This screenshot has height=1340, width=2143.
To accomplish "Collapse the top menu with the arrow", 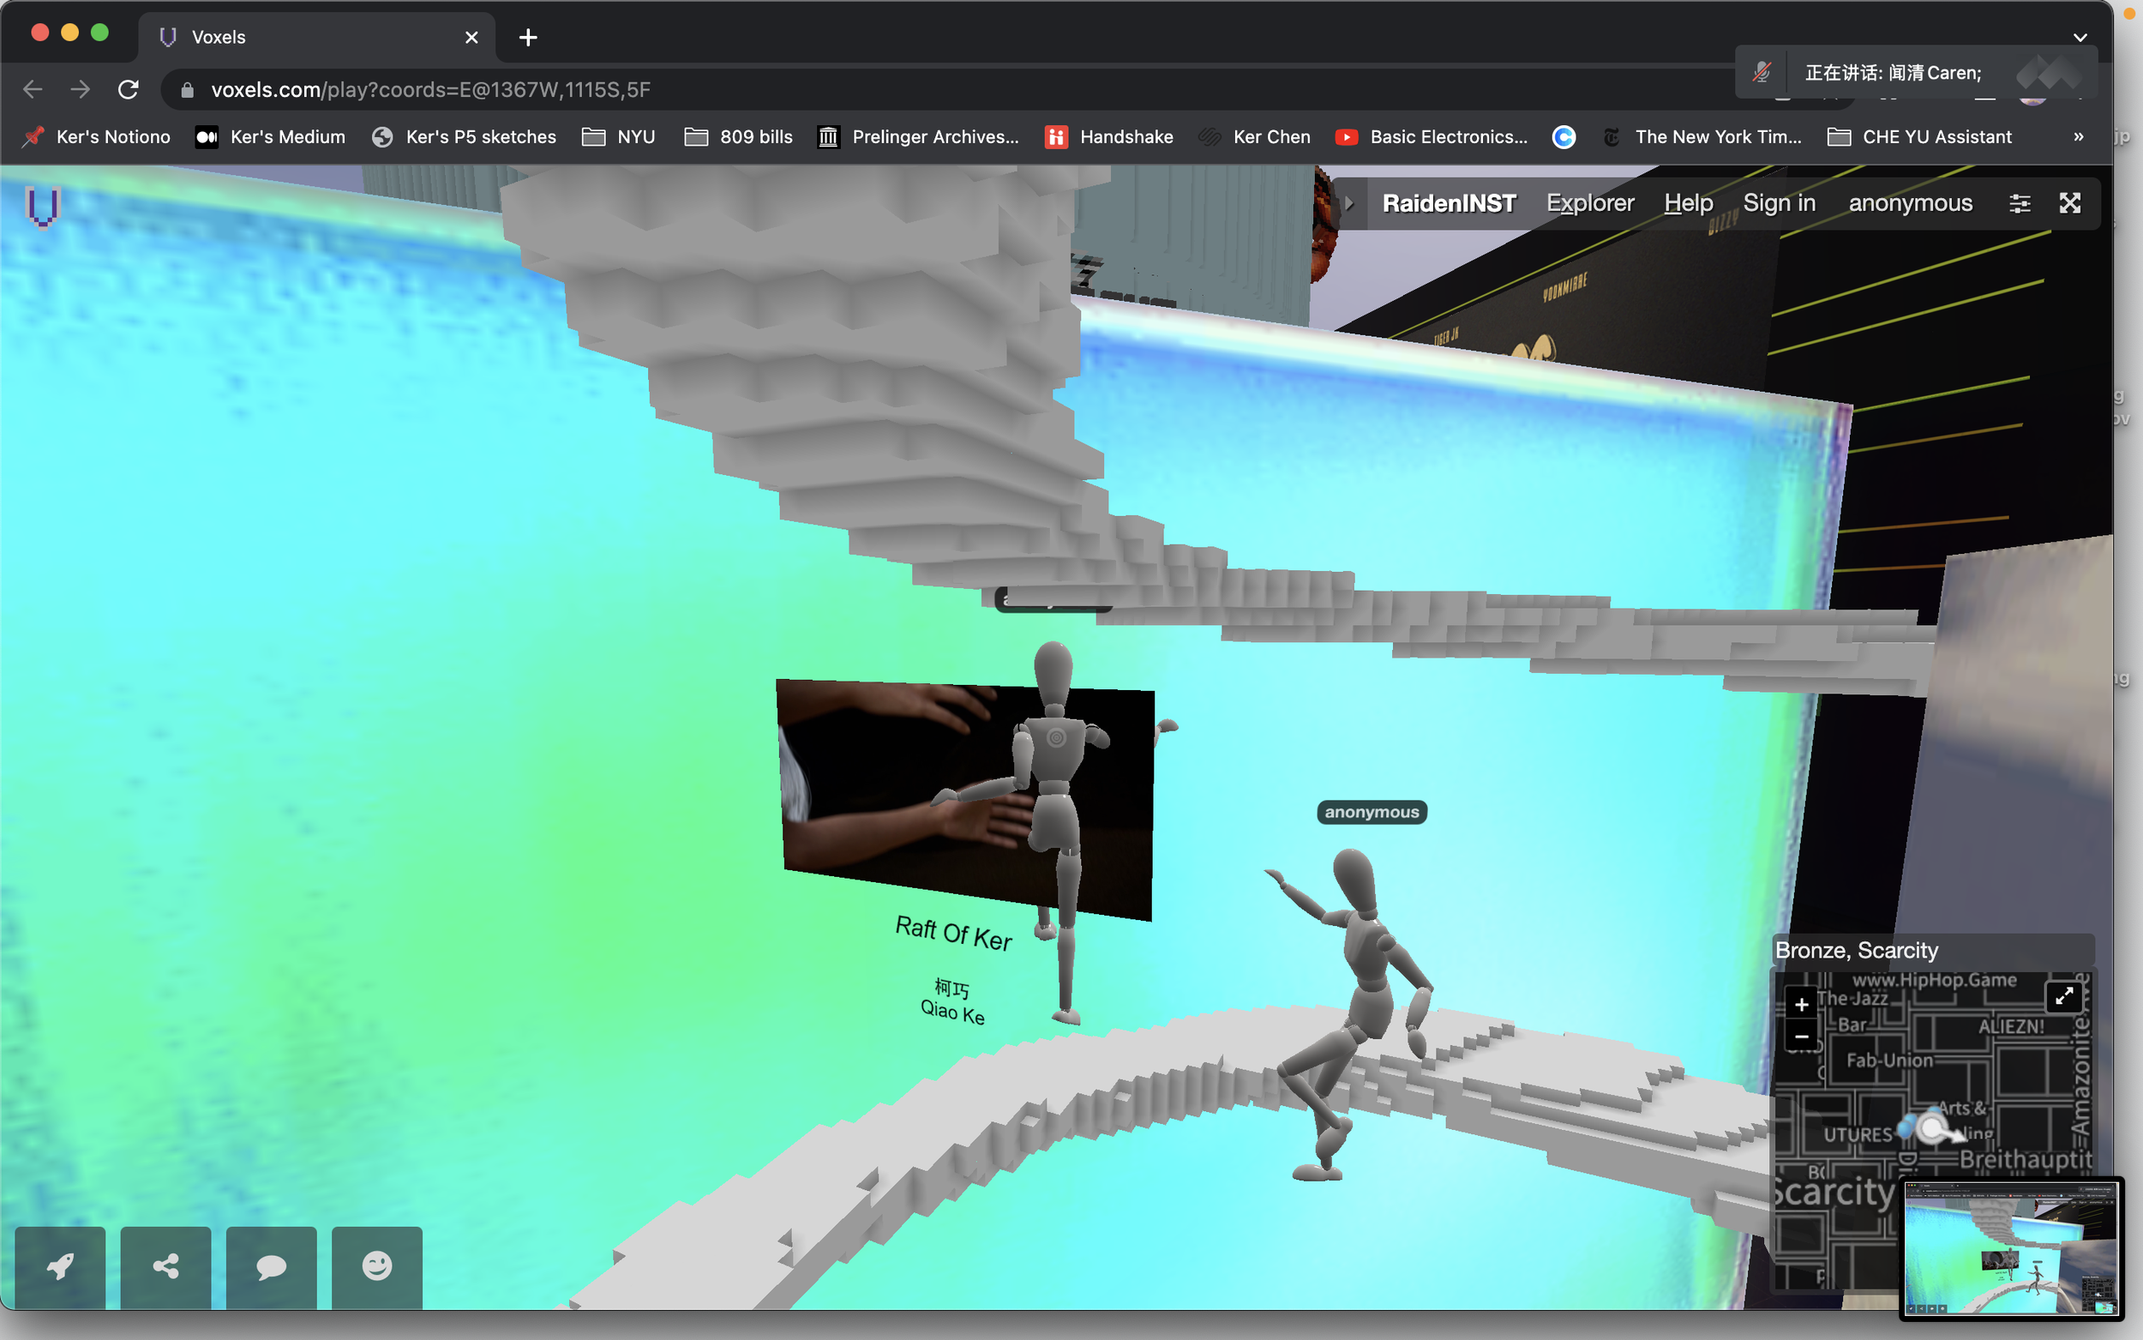I will (x=1349, y=203).
